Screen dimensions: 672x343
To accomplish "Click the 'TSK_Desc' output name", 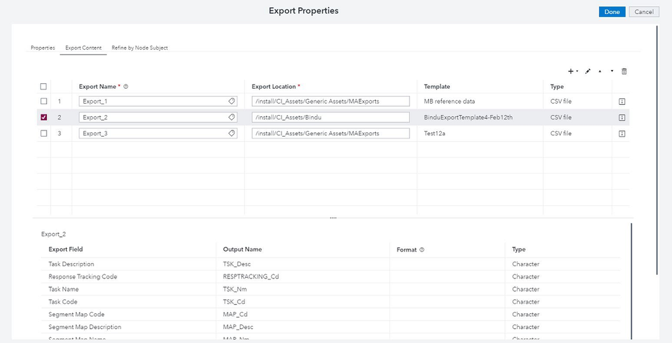I will coord(236,264).
